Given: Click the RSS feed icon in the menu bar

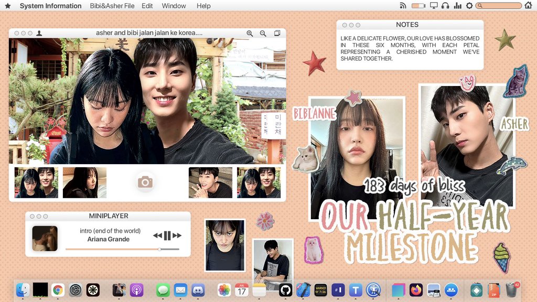Looking at the screenshot, I should coord(403,5).
